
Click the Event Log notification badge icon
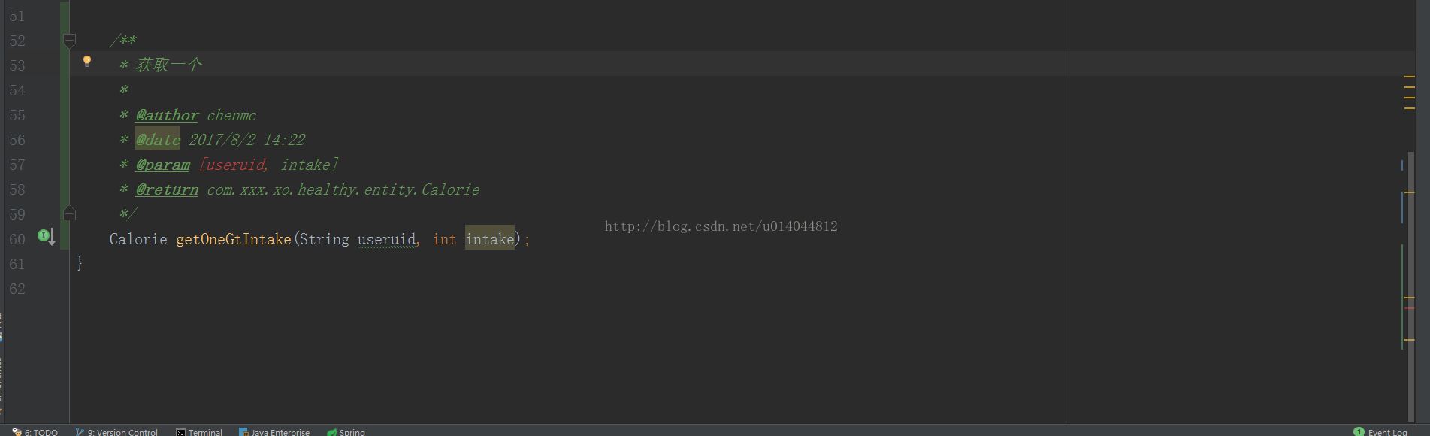click(x=1359, y=431)
